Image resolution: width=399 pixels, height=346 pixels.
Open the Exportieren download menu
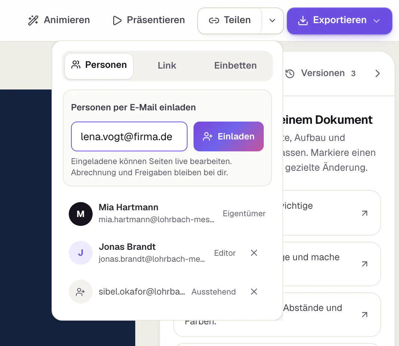tap(340, 21)
